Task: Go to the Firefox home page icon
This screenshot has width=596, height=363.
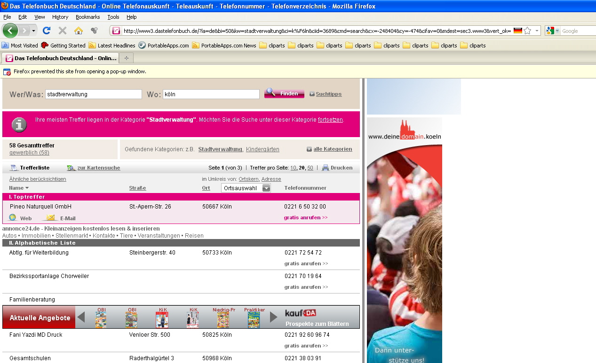Action: click(x=79, y=31)
